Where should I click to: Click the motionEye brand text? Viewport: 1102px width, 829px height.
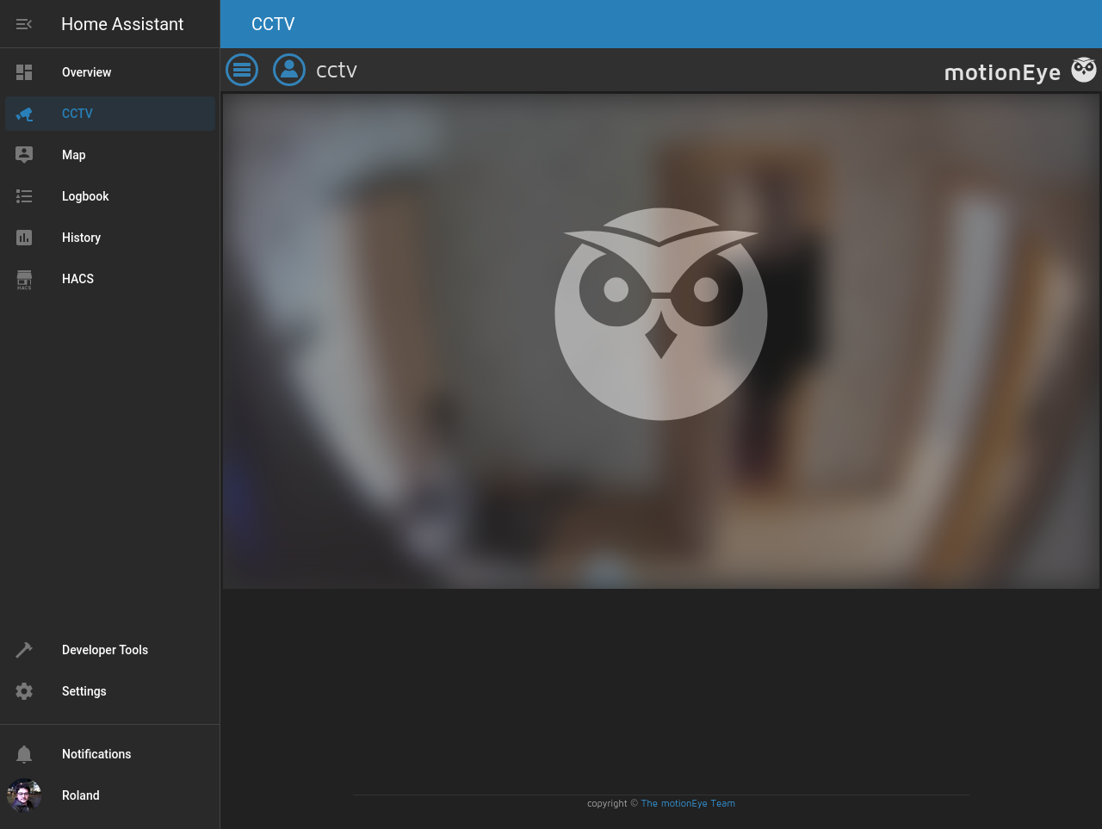tap(1002, 72)
